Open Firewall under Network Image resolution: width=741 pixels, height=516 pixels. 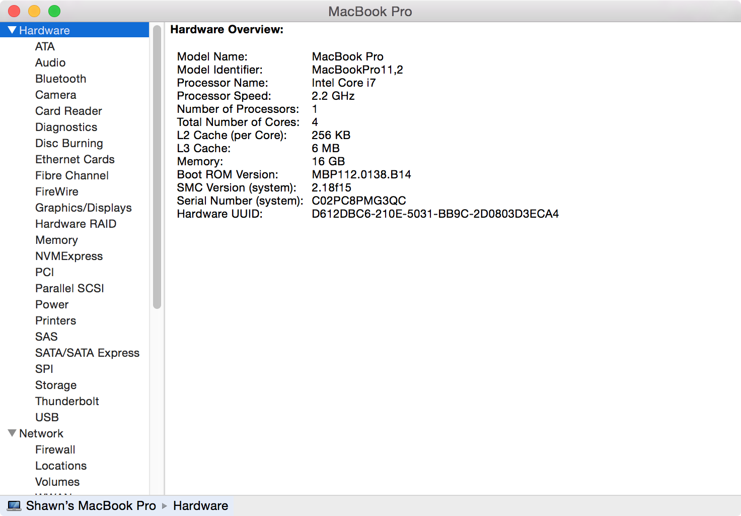55,449
